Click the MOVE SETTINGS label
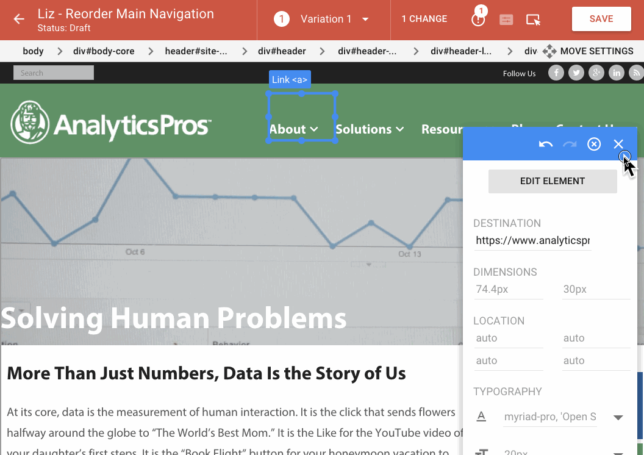This screenshot has height=455, width=644. pos(597,51)
